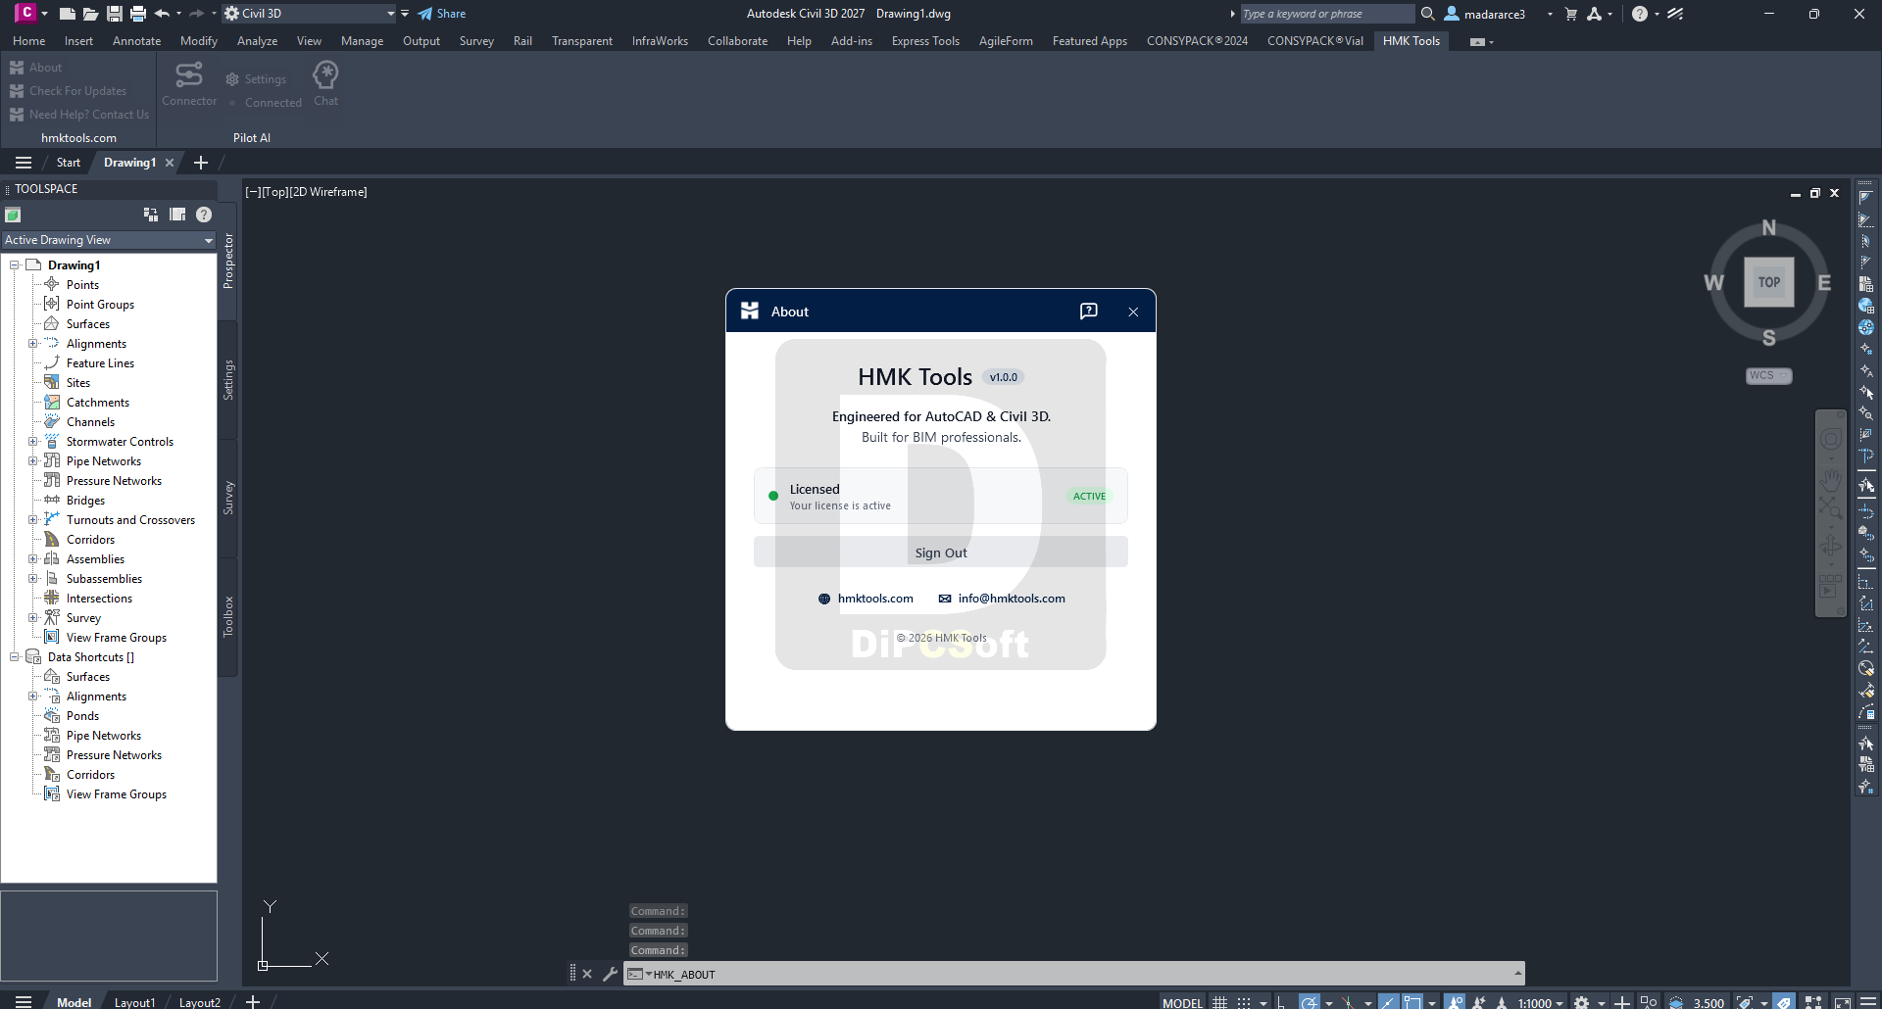
Task: Open the Autodesk App Store cart icon
Action: [x=1571, y=14]
